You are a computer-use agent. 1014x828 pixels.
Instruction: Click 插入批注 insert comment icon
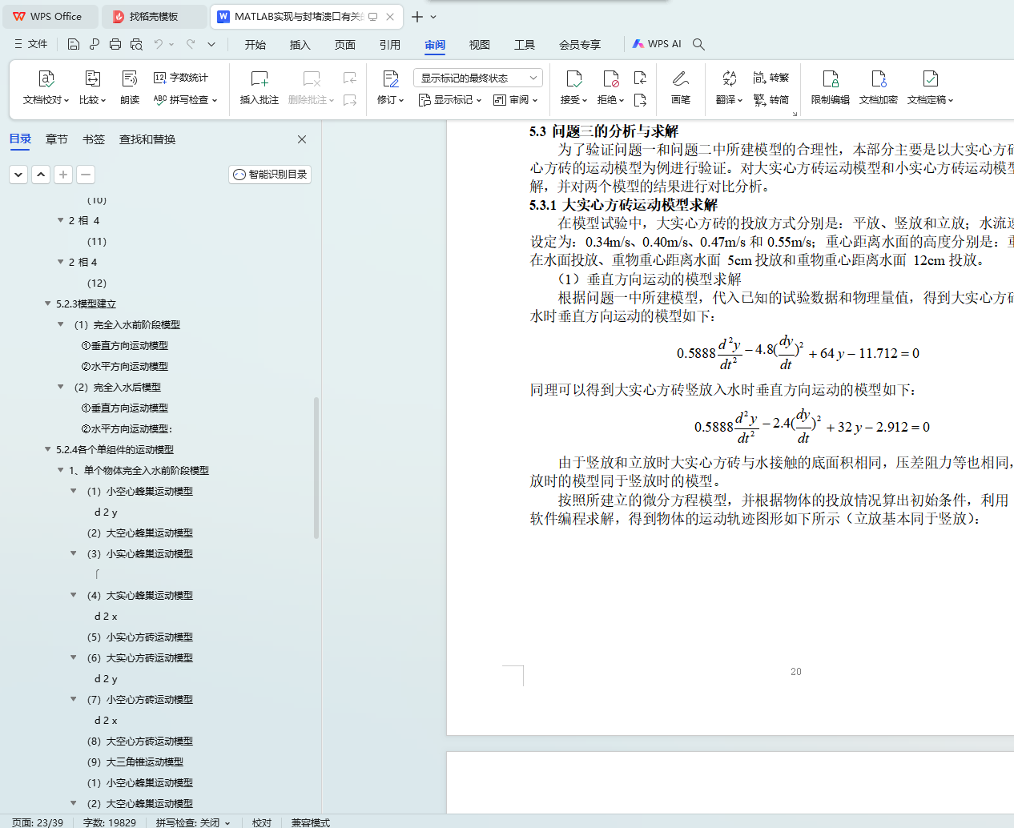pyautogui.click(x=260, y=78)
